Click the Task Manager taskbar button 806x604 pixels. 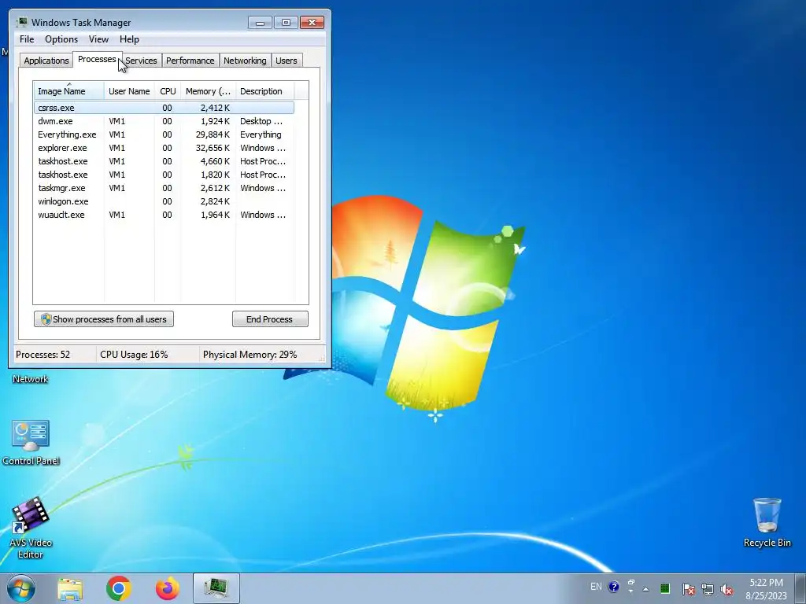(x=216, y=588)
